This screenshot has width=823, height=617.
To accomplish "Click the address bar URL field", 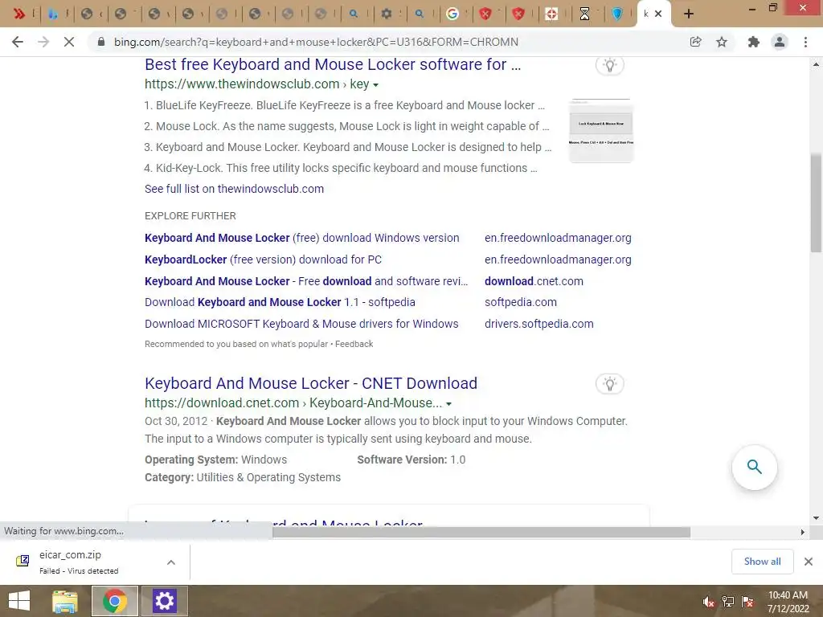I will pos(388,42).
